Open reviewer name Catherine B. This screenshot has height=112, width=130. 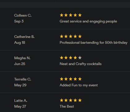click(x=24, y=37)
